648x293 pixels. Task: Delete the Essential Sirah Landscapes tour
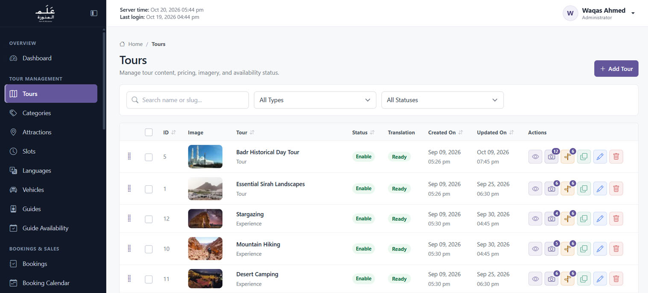[616, 188]
